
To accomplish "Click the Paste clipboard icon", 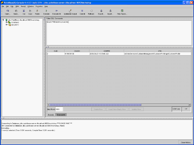I will coord(37,11).
